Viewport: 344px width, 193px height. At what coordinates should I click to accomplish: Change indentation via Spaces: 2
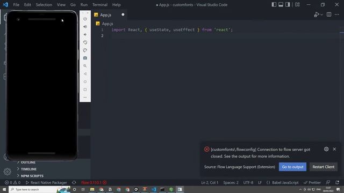231,182
